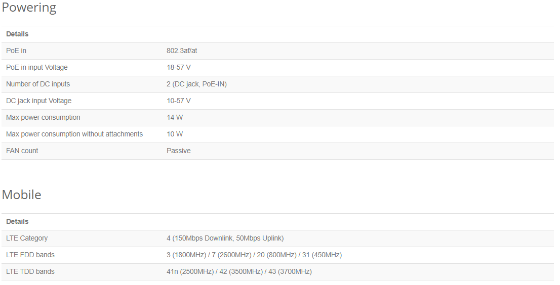Select the 10 W value
The height and width of the screenshot is (285, 560).
pyautogui.click(x=175, y=134)
